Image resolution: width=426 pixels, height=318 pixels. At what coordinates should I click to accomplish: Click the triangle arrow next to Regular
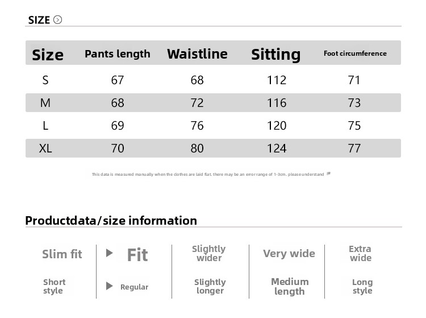click(x=110, y=286)
